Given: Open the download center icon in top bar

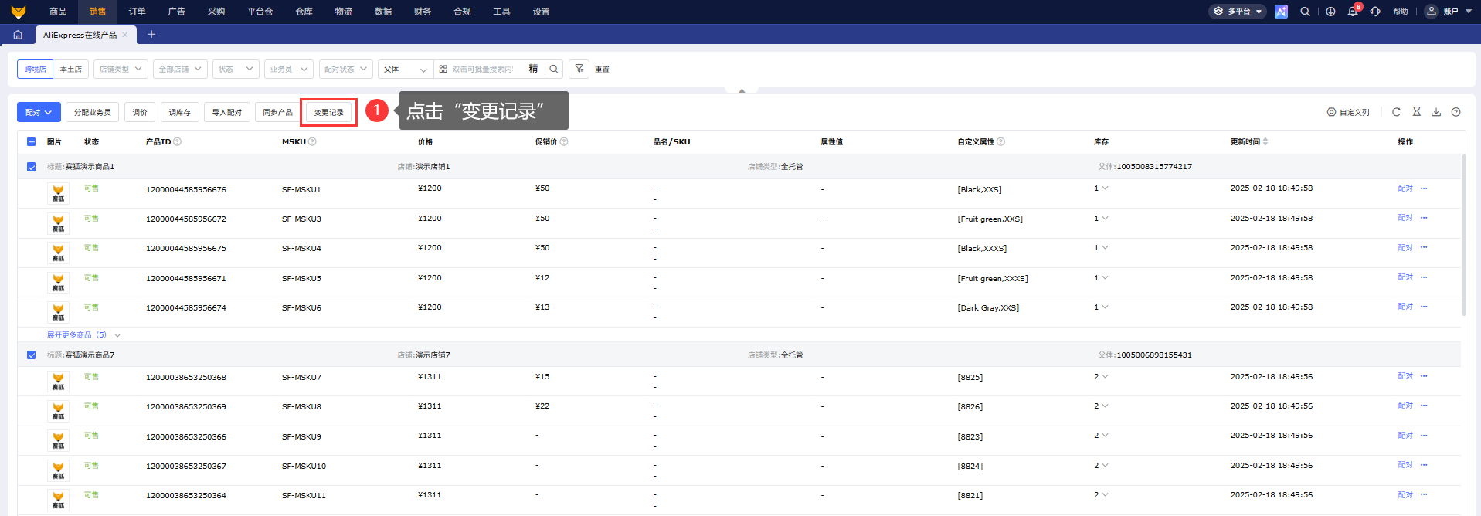Looking at the screenshot, I should (1330, 12).
